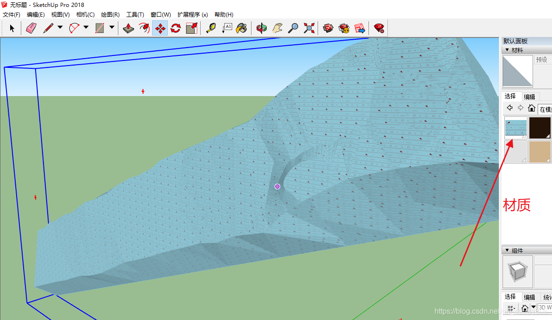Activate the Text label tool

227,28
